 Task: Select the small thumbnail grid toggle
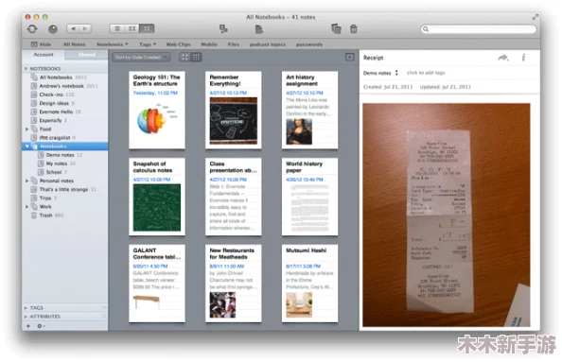point(196,58)
